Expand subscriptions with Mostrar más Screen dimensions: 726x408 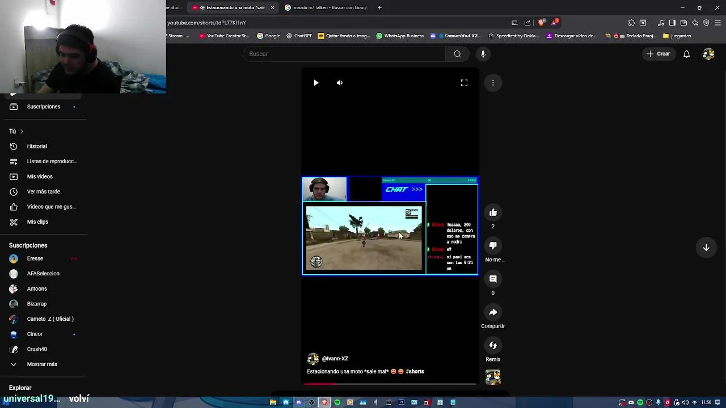coord(43,364)
